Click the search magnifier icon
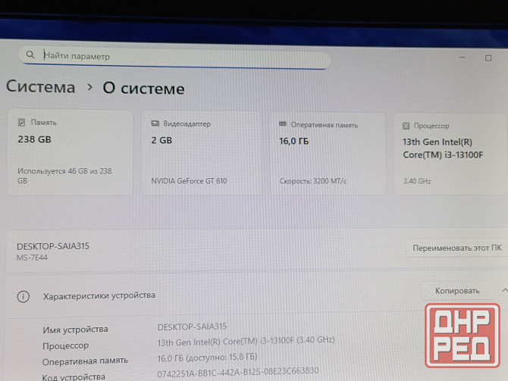The width and height of the screenshot is (508, 381). point(30,55)
